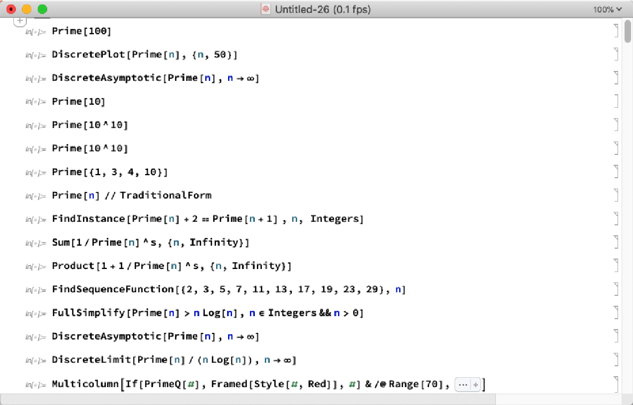This screenshot has height=405, width=633.
Task: Select the cell bracket of the Sum cell
Action: click(x=616, y=242)
